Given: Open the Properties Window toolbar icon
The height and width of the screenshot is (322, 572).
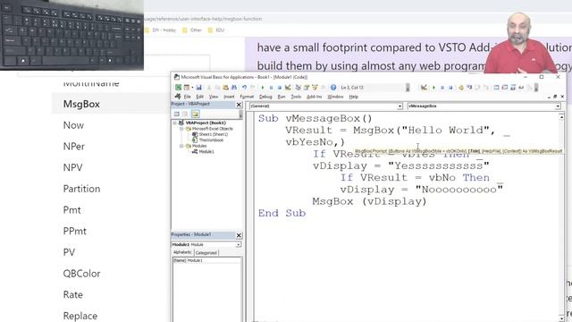Looking at the screenshot, I should [x=306, y=88].
